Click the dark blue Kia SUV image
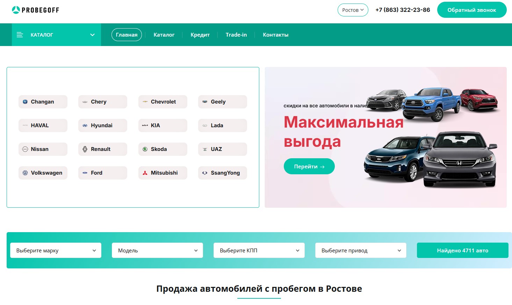This screenshot has width=512, height=305. [396, 159]
